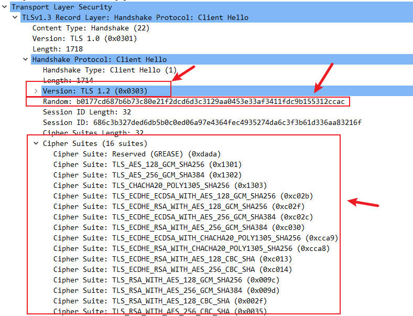The height and width of the screenshot is (316, 413).
Task: Select the Length 1718 row
Action: click(x=58, y=49)
